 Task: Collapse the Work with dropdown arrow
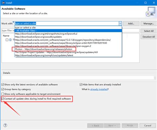tap(120, 24)
